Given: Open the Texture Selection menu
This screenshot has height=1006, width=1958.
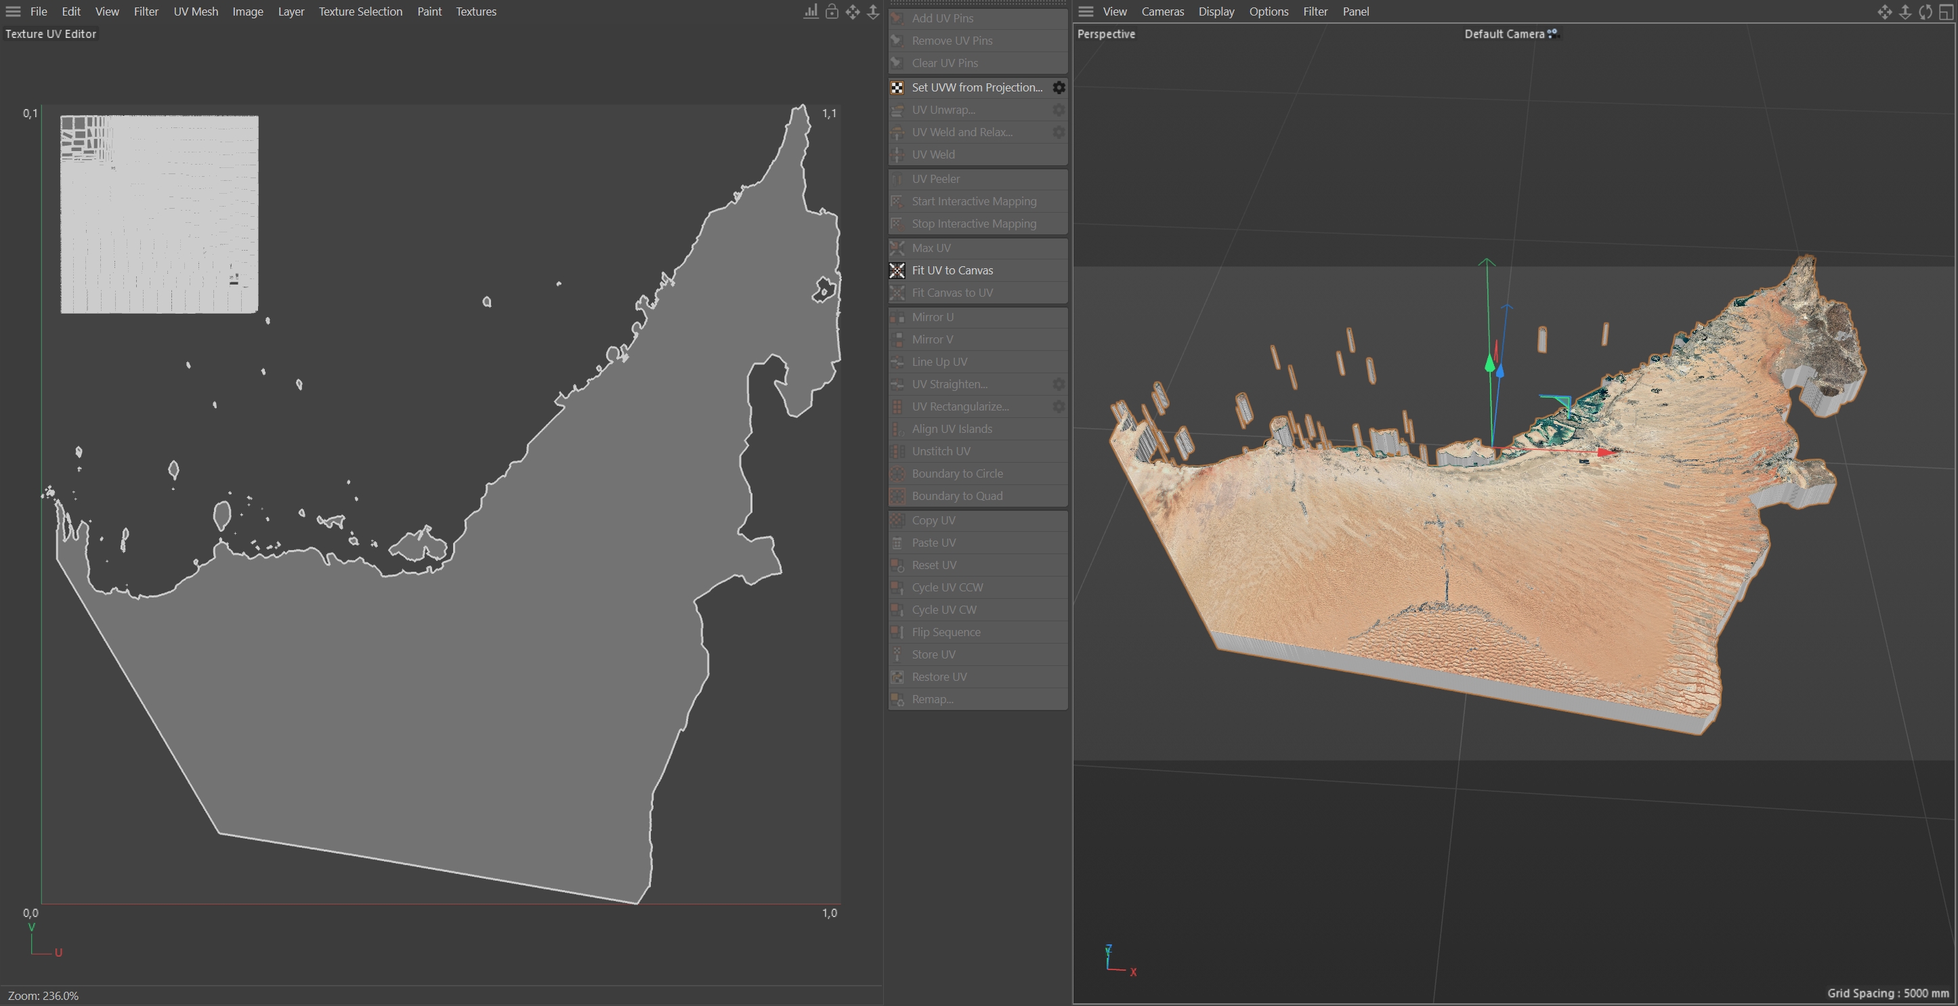Looking at the screenshot, I should (x=360, y=12).
